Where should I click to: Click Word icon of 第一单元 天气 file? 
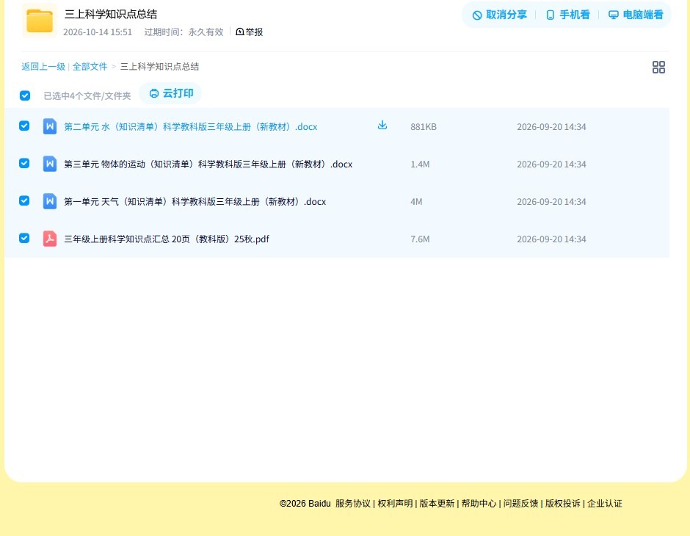point(50,201)
